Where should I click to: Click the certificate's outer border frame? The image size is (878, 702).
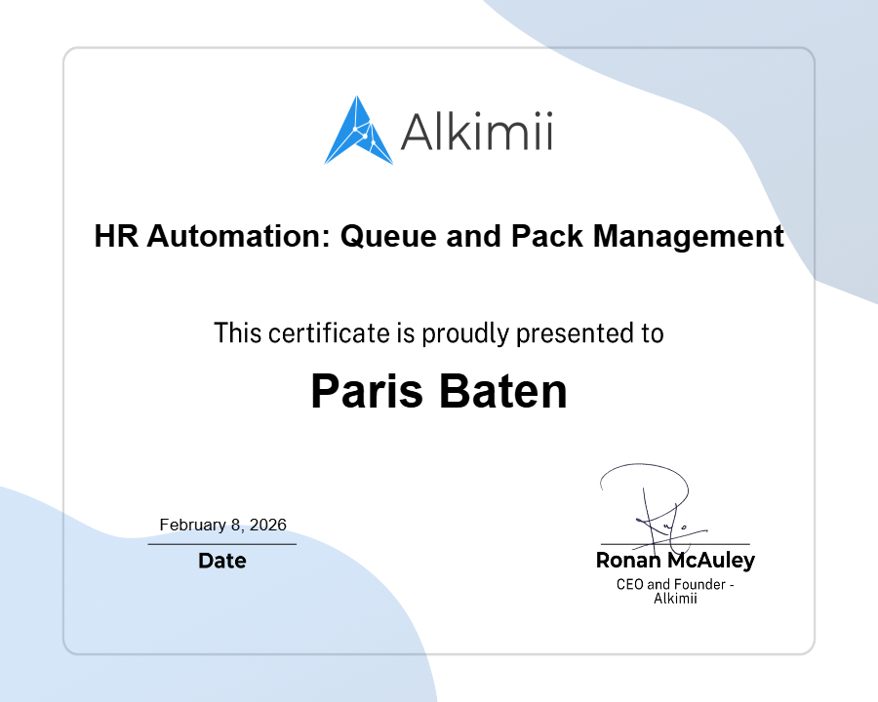click(439, 47)
